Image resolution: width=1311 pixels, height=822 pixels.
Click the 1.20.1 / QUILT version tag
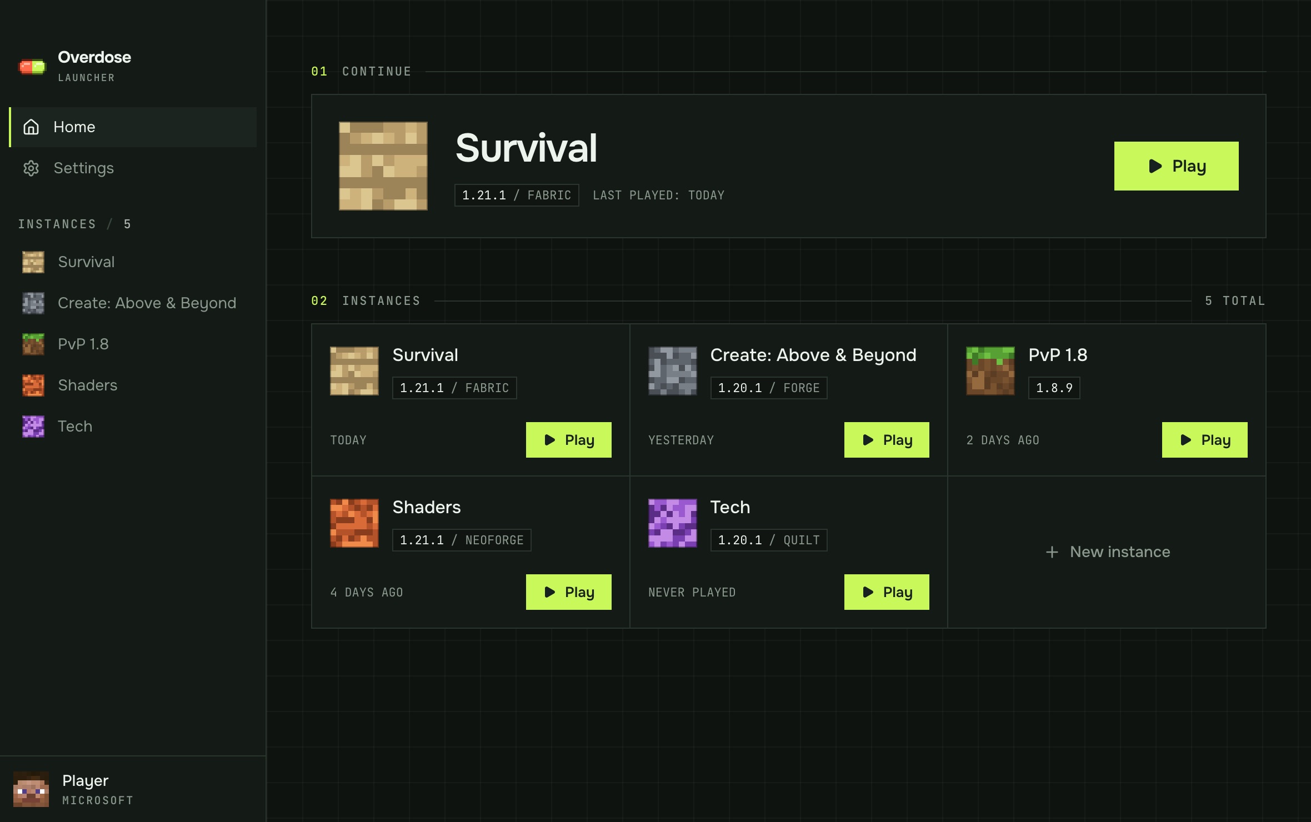(769, 540)
